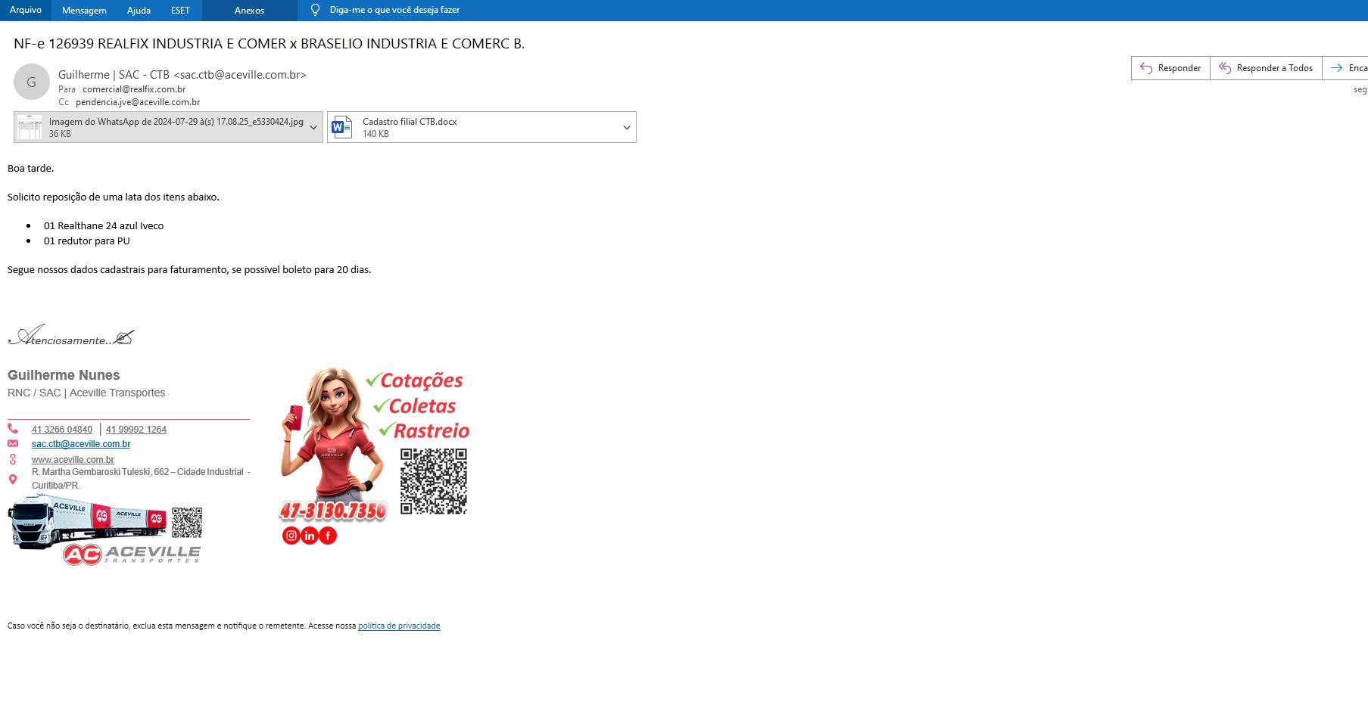Open the Mensagem tab
1368x708 pixels.
(x=84, y=10)
